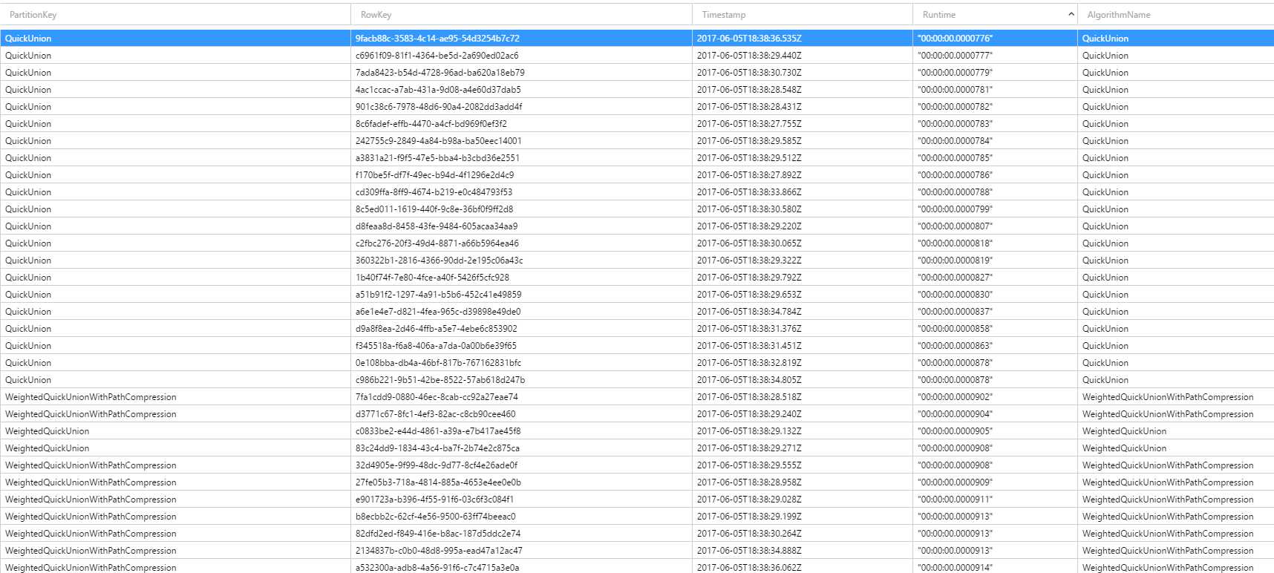The width and height of the screenshot is (1274, 573).
Task: Click the RowKey column header
Action: click(376, 15)
